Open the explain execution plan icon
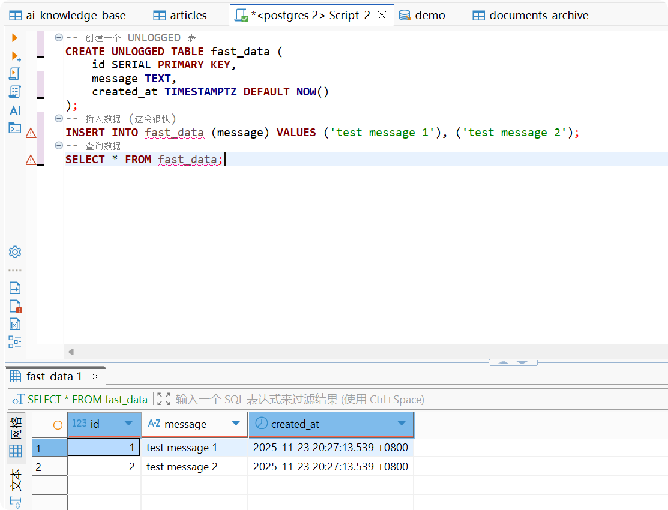The width and height of the screenshot is (668, 510). coord(15,92)
